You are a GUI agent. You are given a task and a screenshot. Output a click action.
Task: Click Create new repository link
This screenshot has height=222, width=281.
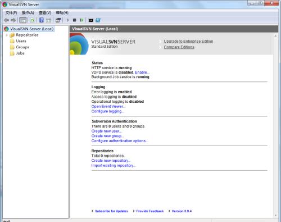point(111,161)
